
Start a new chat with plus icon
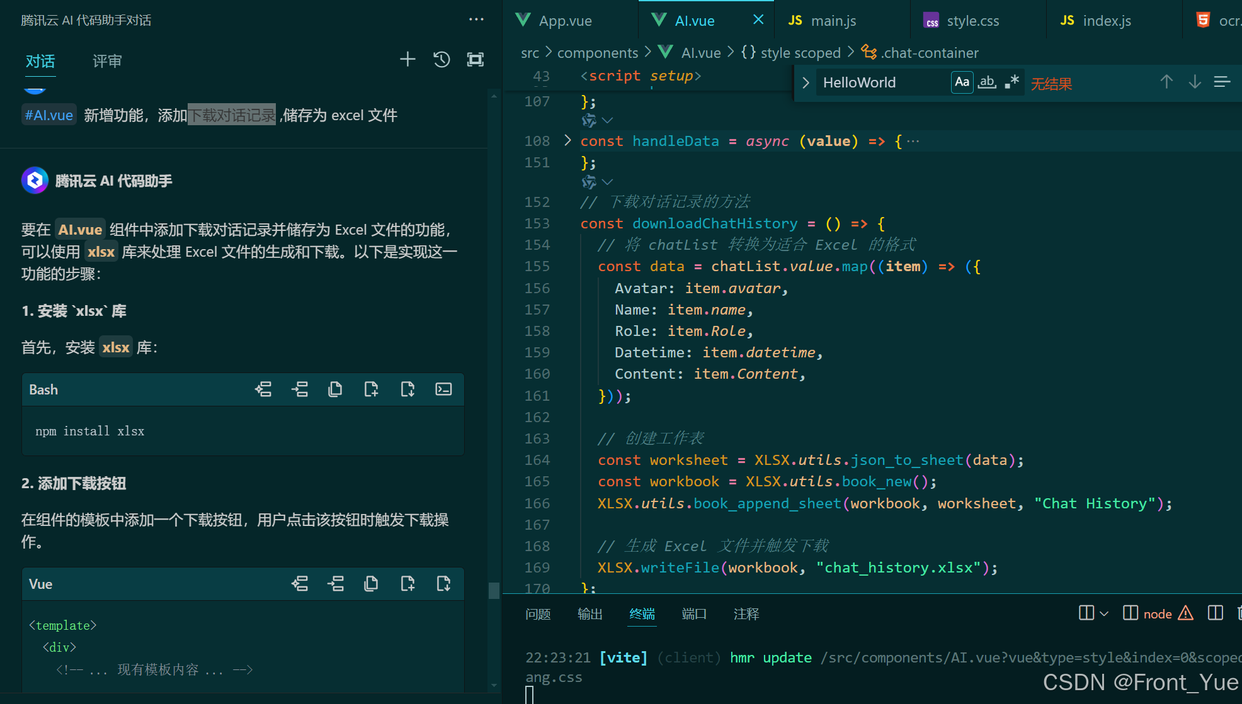407,60
